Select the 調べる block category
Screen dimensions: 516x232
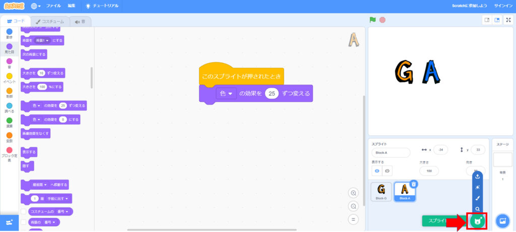coord(9,108)
